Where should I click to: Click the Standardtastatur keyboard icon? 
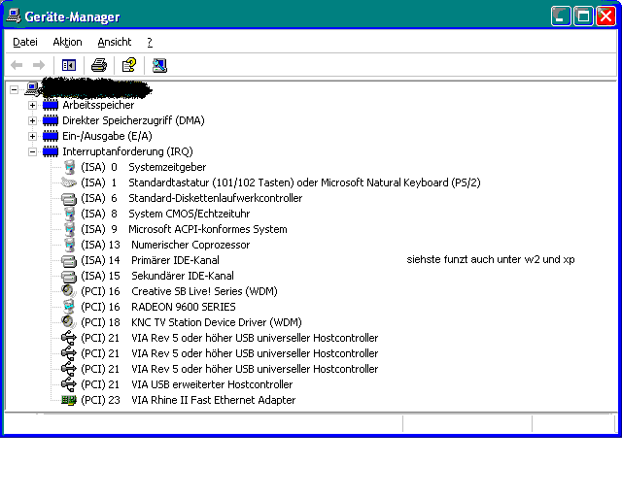pos(68,182)
